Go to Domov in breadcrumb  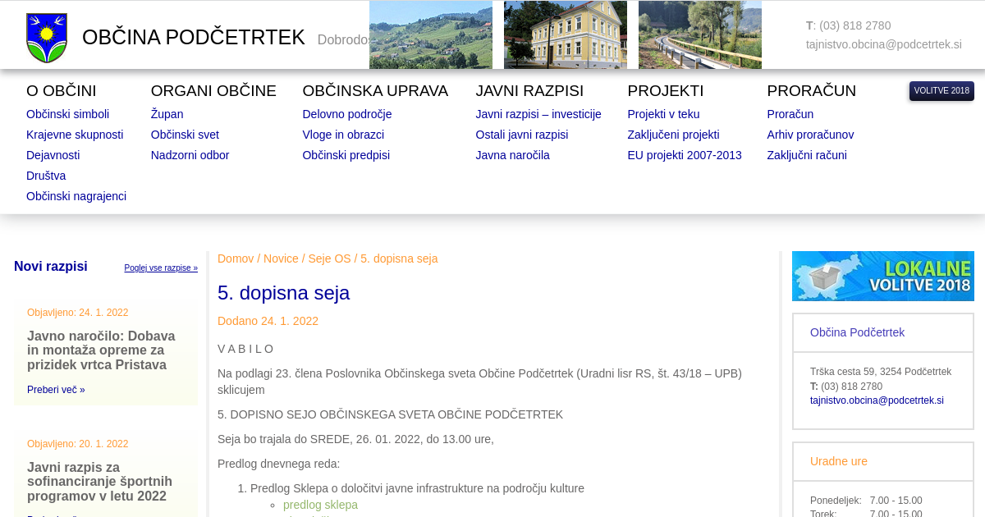[236, 258]
